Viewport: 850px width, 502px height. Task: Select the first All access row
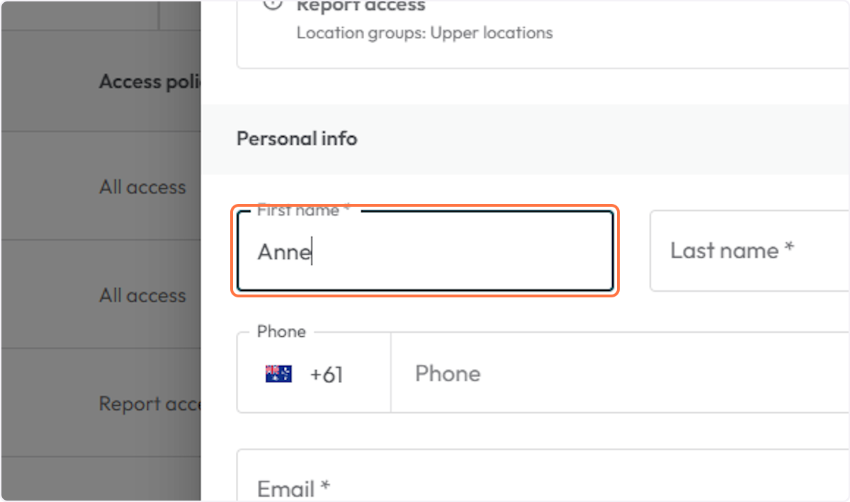click(142, 187)
